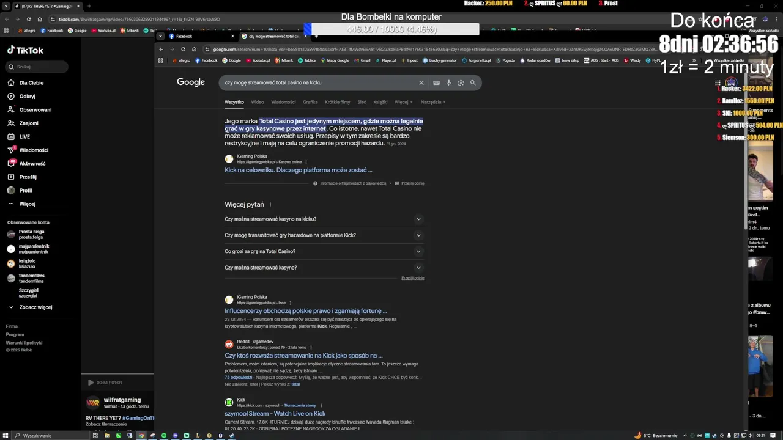Expand 'Czy można streamować kasyno?' question
Image resolution: width=783 pixels, height=440 pixels.
324,267
